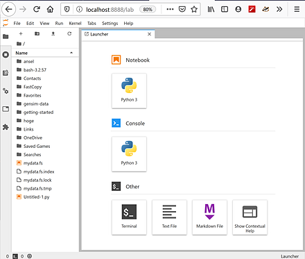Image resolution: width=305 pixels, height=259 pixels.
Task: Show more toolbar extensions chevron
Action: pos(279,9)
